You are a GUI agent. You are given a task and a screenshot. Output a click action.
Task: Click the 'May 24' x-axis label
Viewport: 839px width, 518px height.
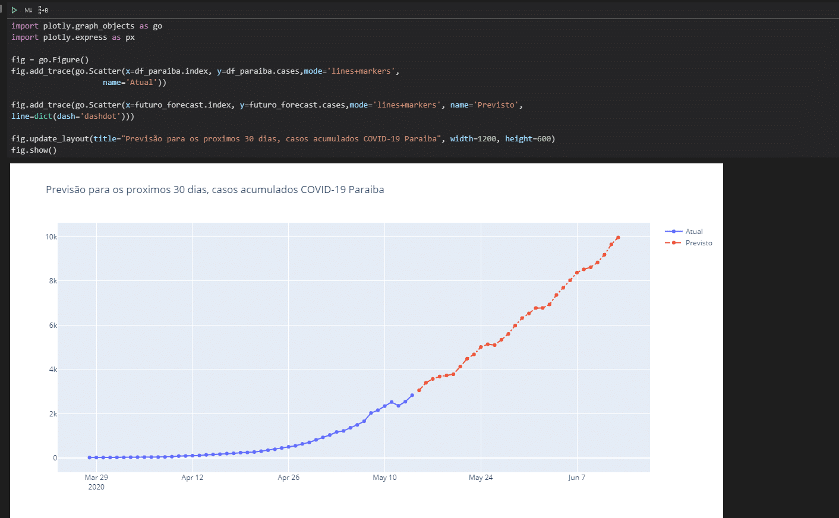tap(481, 478)
